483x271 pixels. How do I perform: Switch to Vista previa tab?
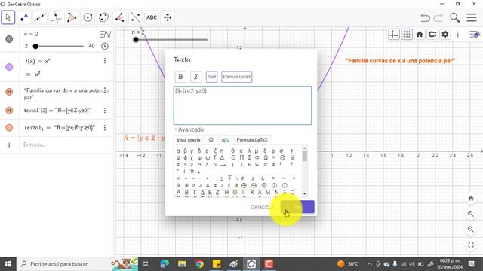[x=188, y=140]
